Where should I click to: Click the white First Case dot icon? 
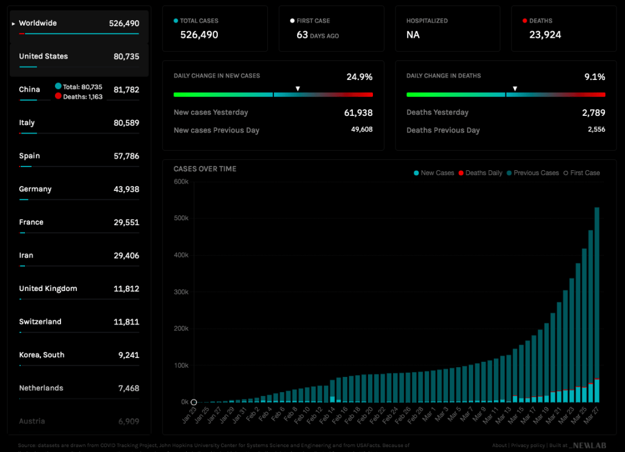pyautogui.click(x=292, y=21)
